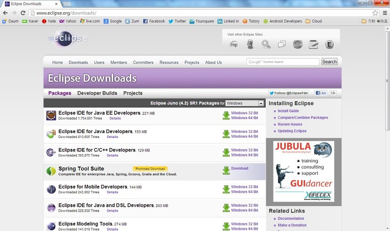Bookmark this page with the star icon

pyautogui.click(x=375, y=13)
